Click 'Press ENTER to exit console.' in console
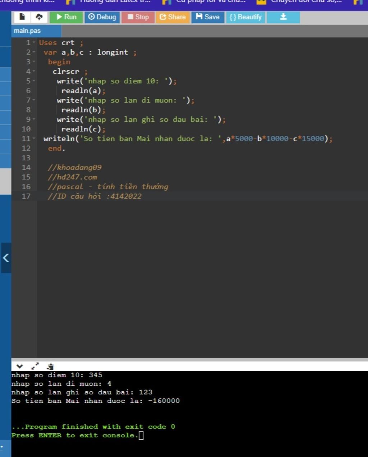The image size is (368, 457). click(75, 435)
